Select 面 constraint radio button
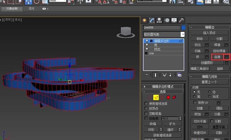Image resolution: width=231 pixels, height=140 pixels. click(x=194, y=96)
